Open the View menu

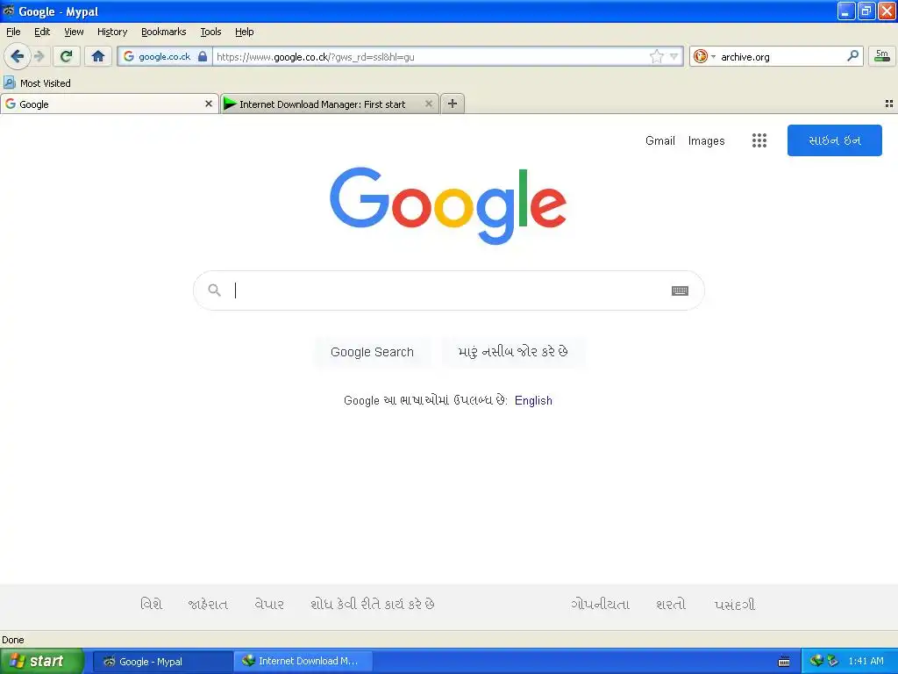tap(74, 32)
